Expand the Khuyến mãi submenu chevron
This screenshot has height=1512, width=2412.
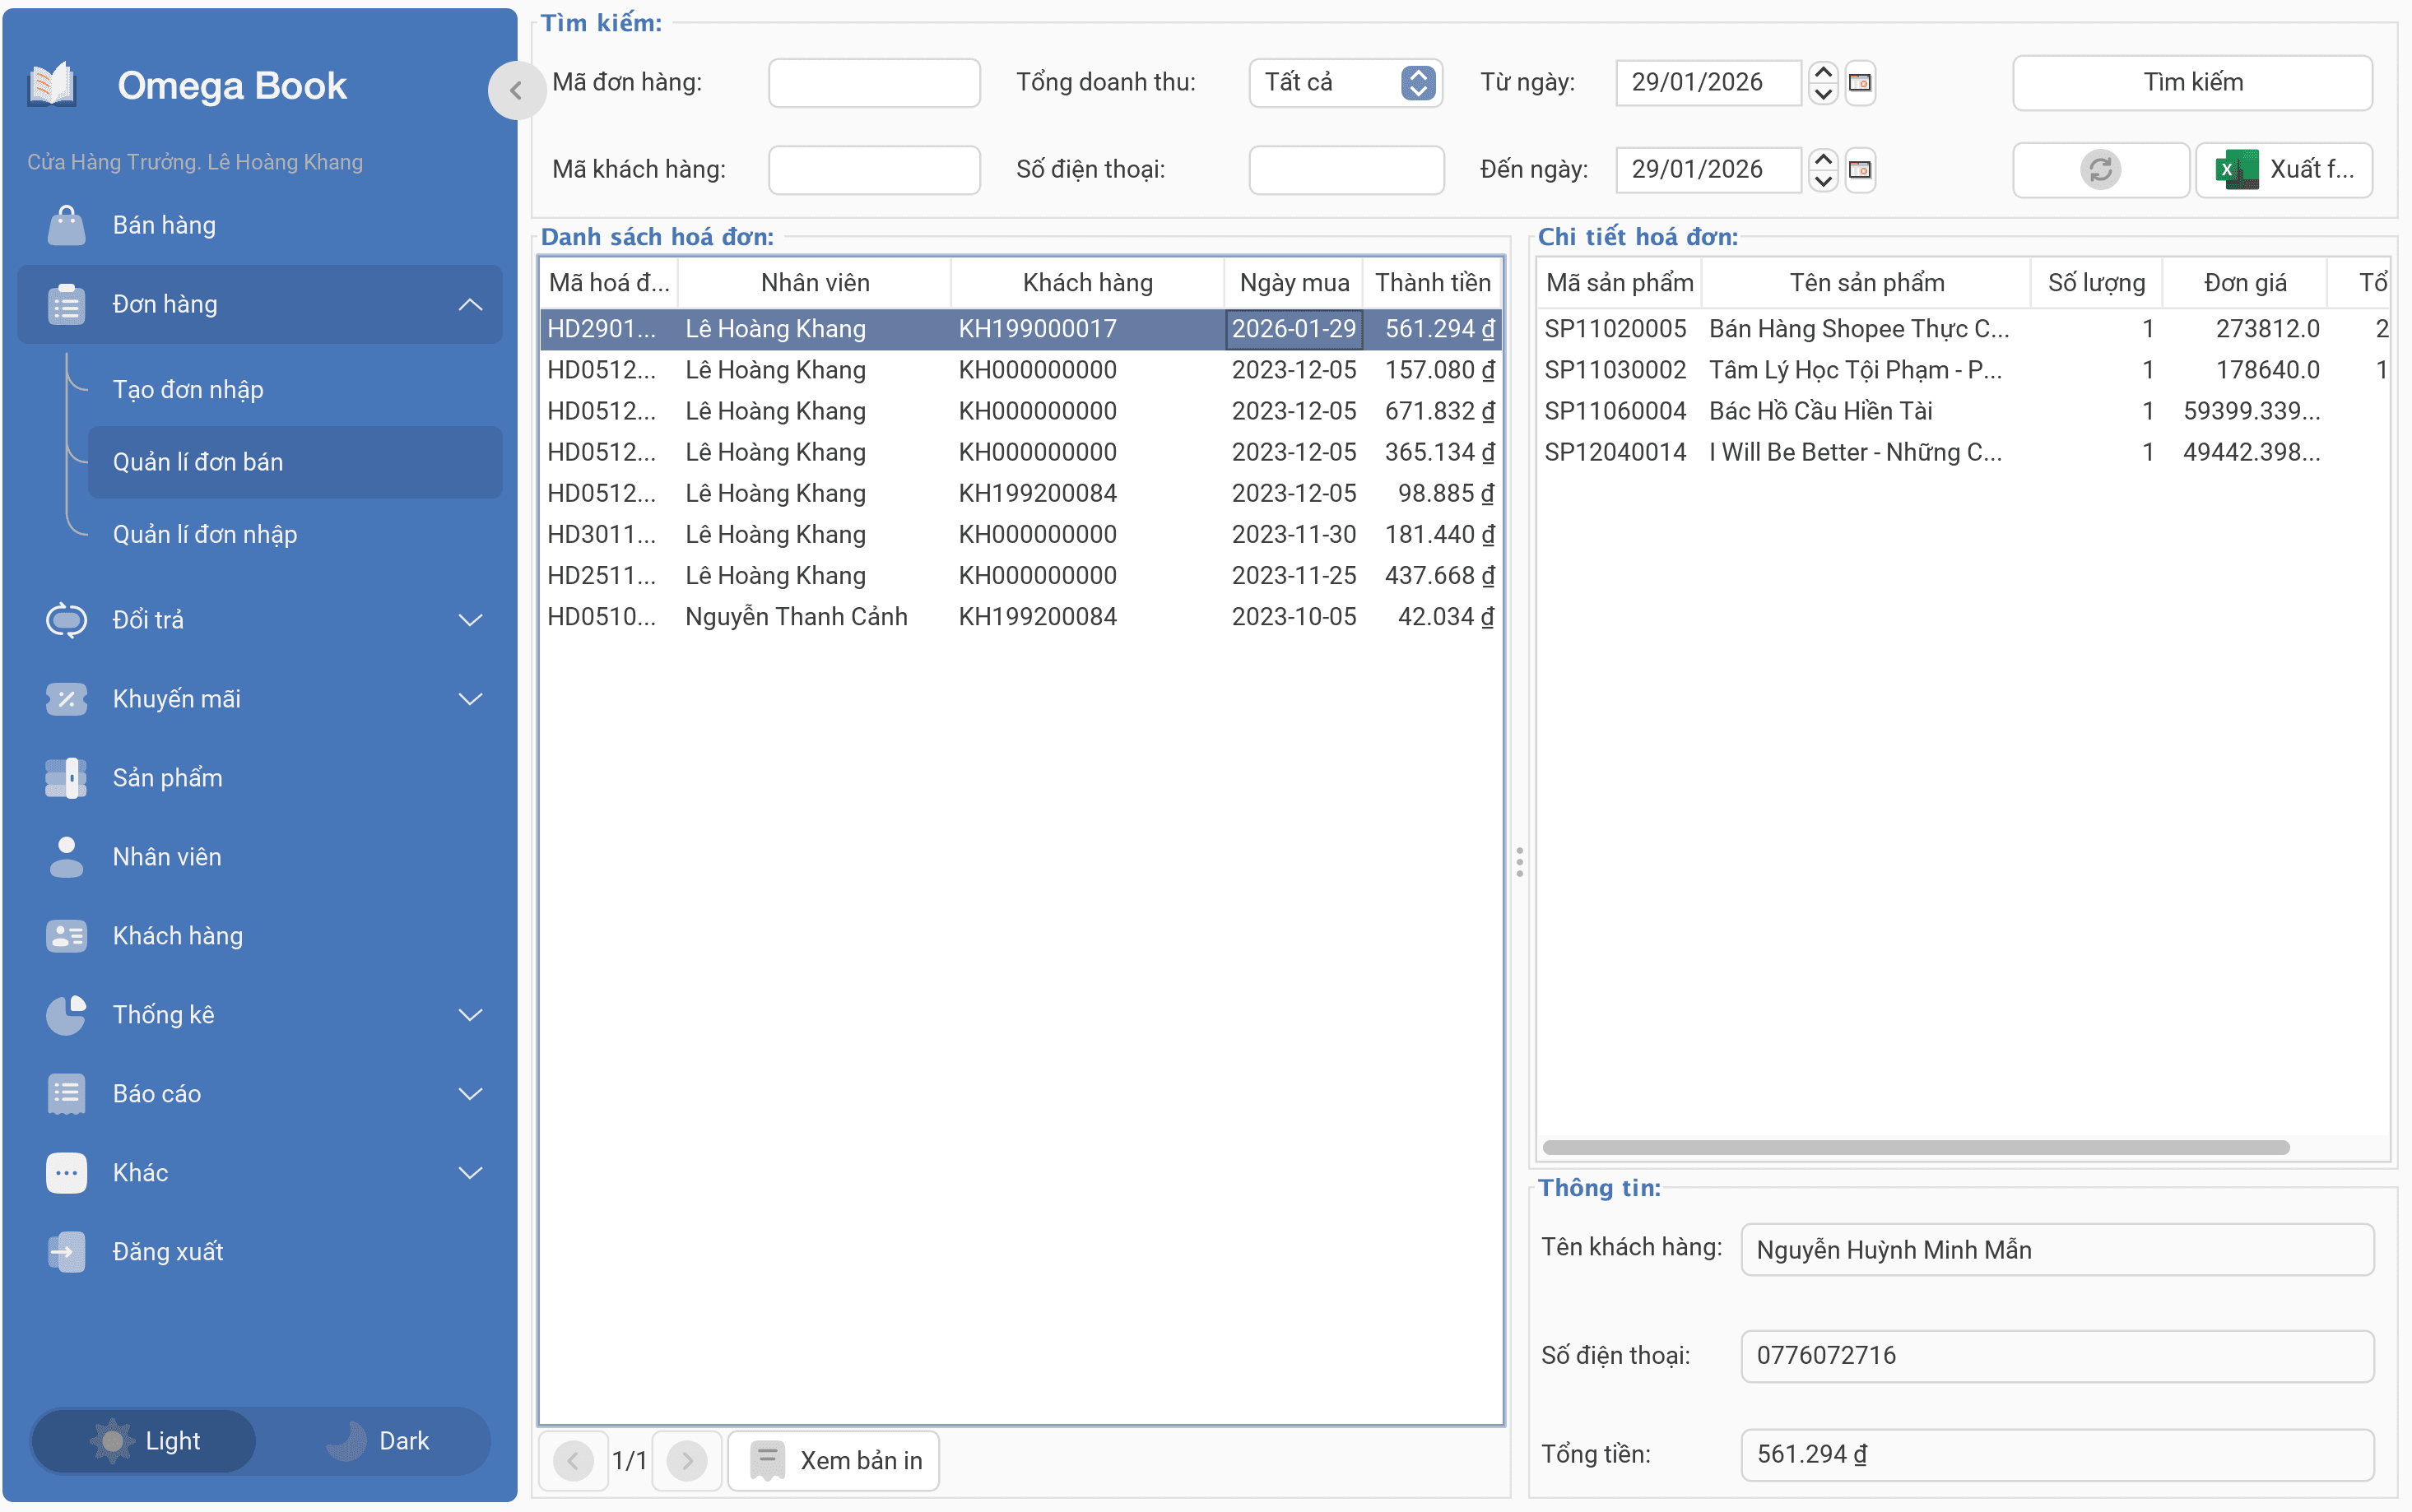coord(470,699)
